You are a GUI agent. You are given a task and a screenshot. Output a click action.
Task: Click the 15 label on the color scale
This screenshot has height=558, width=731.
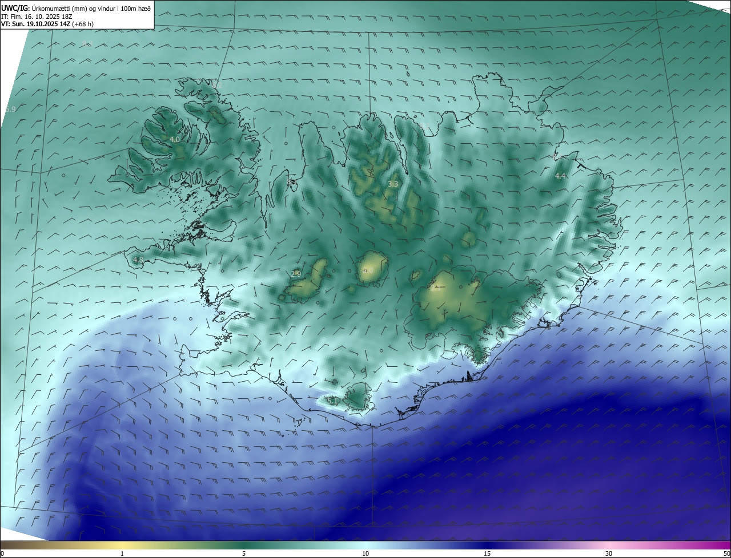(487, 553)
